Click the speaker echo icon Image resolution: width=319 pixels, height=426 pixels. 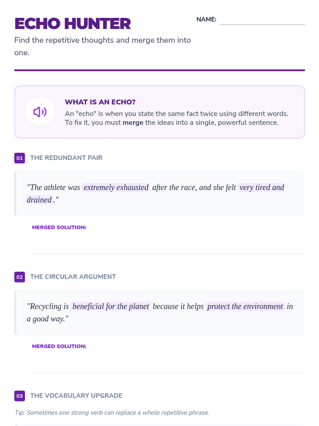[x=40, y=112]
